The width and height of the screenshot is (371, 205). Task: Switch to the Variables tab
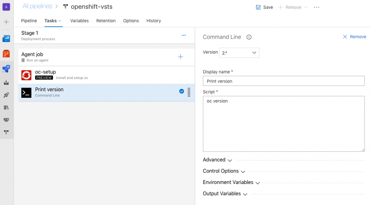[x=79, y=21]
